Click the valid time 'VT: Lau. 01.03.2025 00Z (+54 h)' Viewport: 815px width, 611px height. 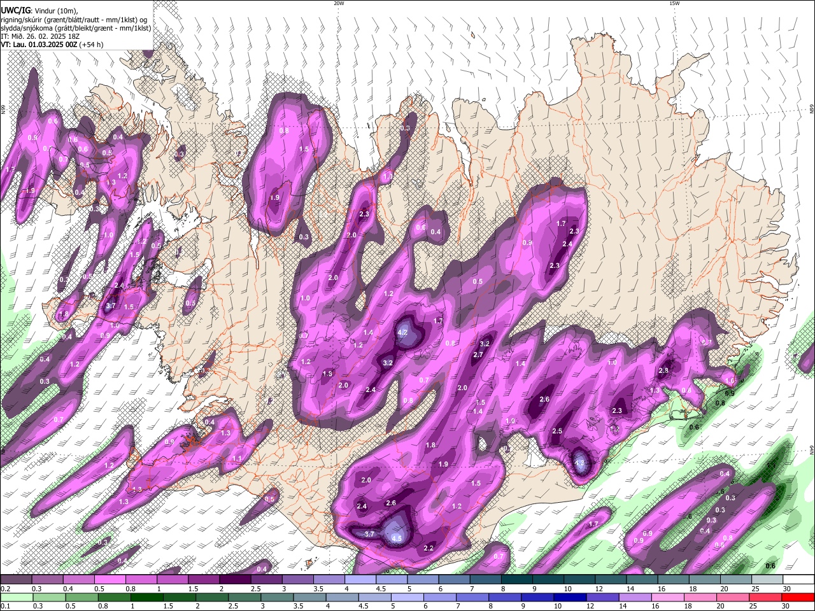pos(52,45)
